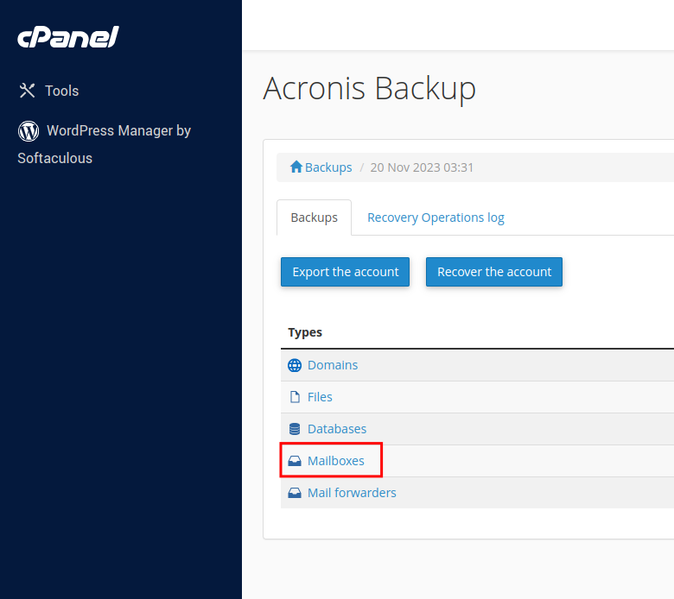The height and width of the screenshot is (599, 674).
Task: Open the Domains backup type
Action: (333, 365)
